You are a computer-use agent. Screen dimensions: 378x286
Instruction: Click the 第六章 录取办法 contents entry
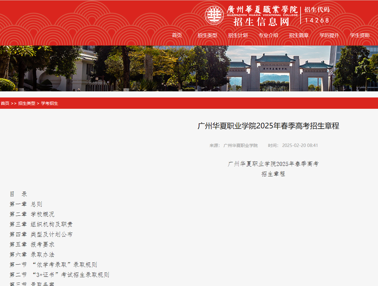(x=31, y=254)
